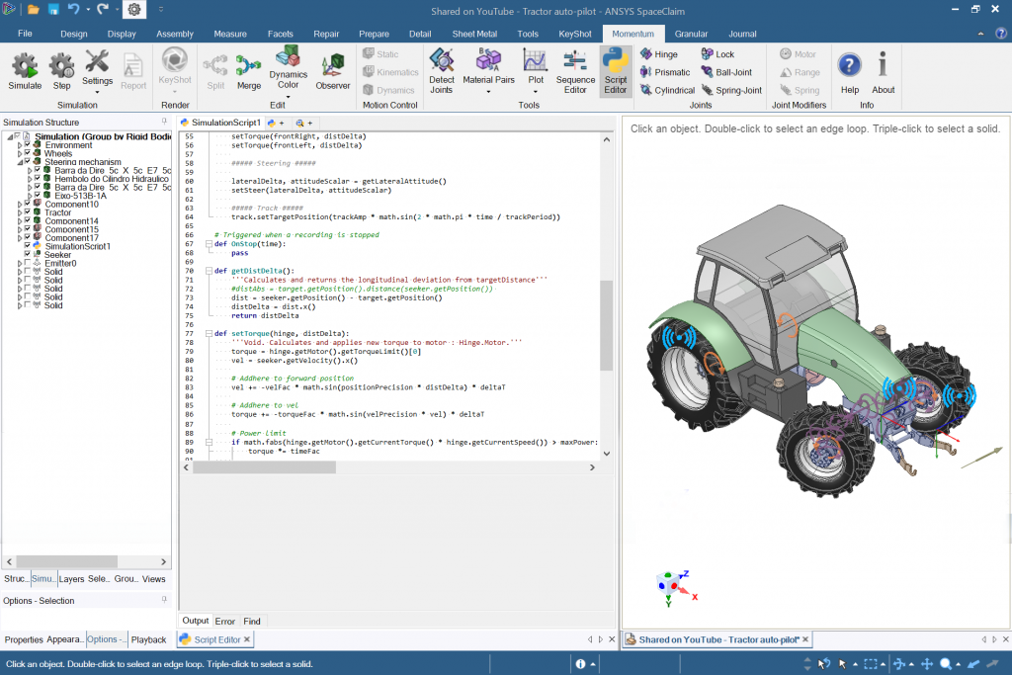Toggle the SimulationScript1 checkbox in the tree
Screen dimensions: 1012x675
28,245
